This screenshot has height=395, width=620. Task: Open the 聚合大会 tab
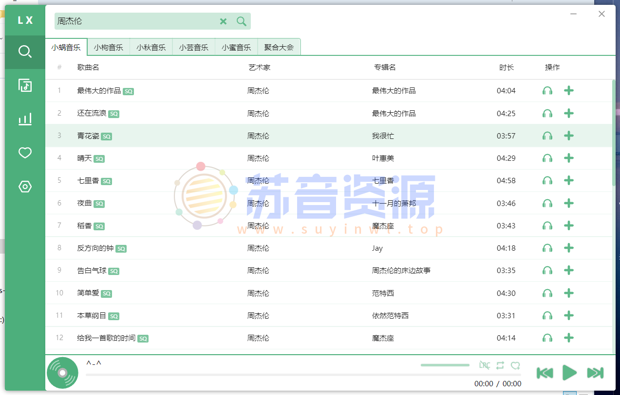279,47
